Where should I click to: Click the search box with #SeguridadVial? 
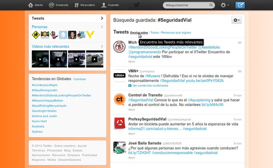pos(189,5)
